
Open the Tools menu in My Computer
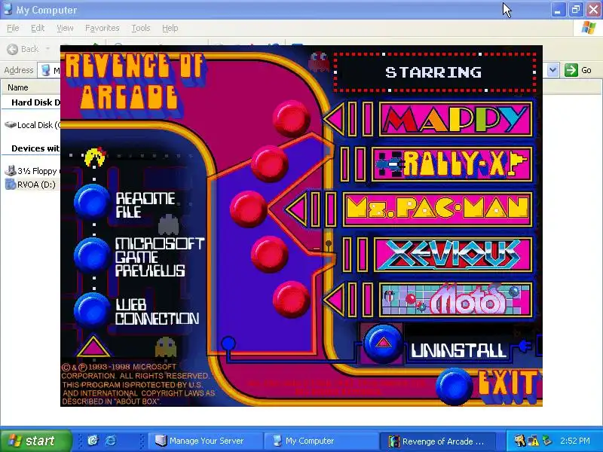click(x=141, y=28)
